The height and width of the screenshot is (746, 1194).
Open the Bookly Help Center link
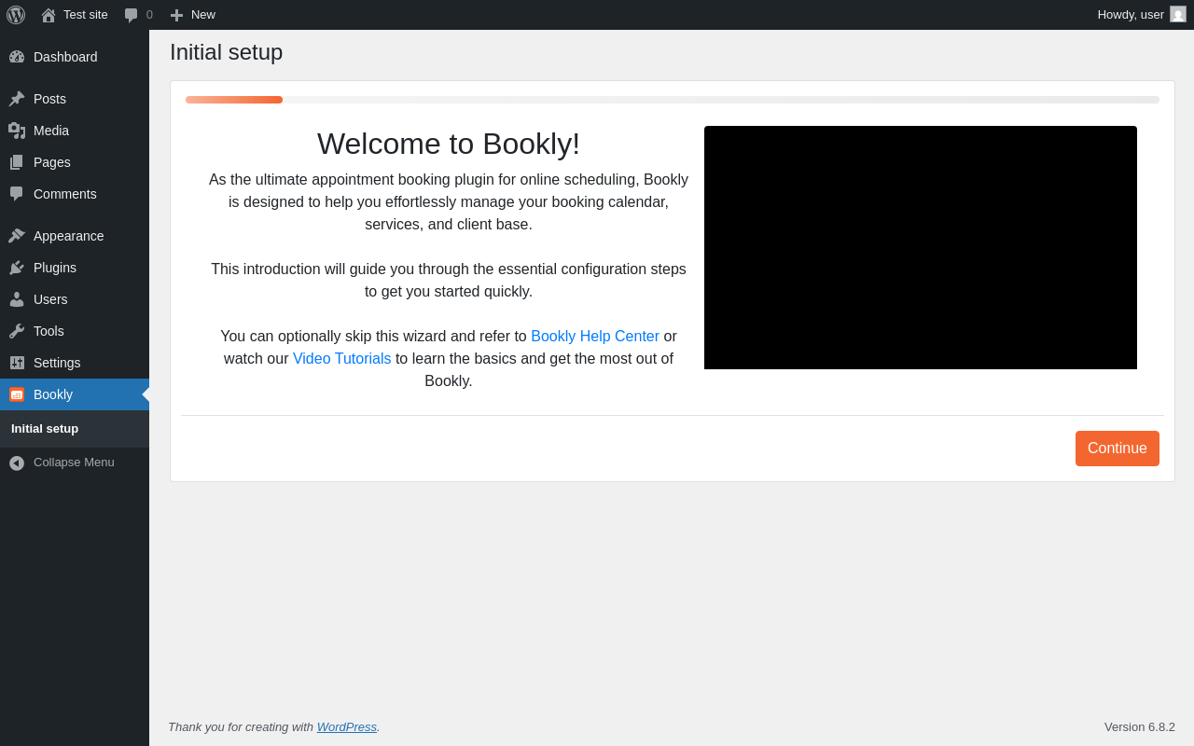click(x=595, y=336)
